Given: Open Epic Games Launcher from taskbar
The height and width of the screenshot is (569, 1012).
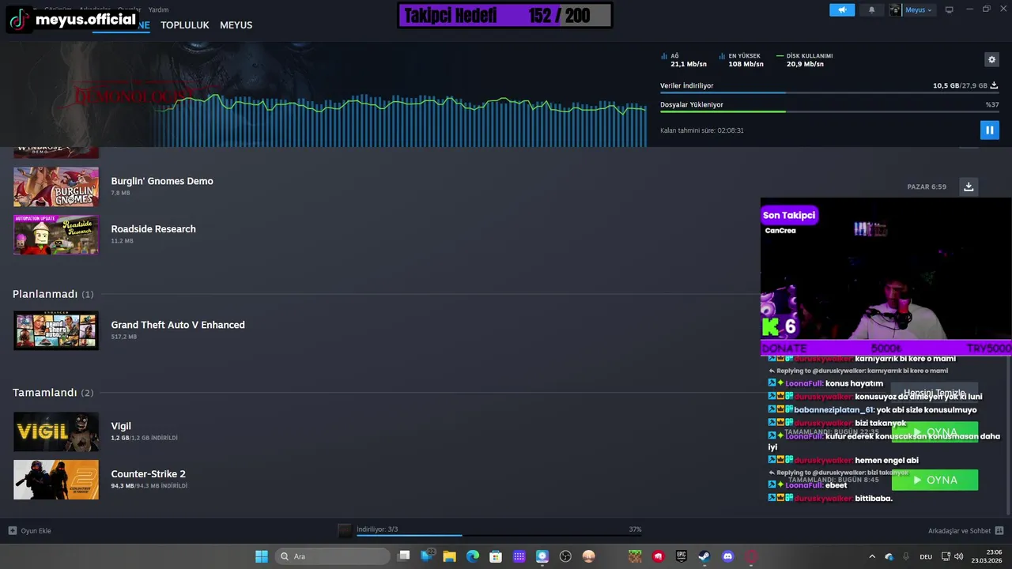Looking at the screenshot, I should (x=681, y=556).
